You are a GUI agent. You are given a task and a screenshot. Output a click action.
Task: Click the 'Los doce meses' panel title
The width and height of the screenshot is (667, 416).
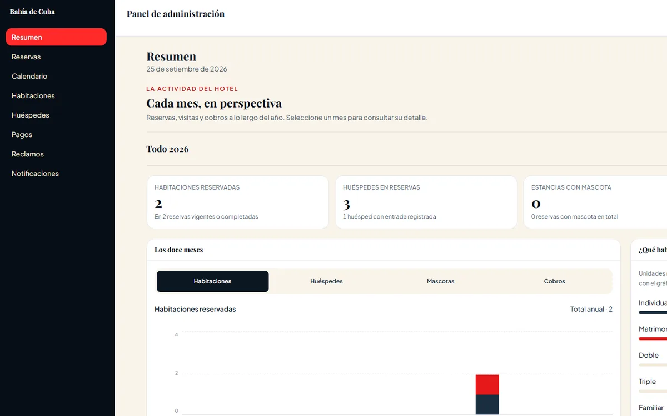pyautogui.click(x=179, y=250)
